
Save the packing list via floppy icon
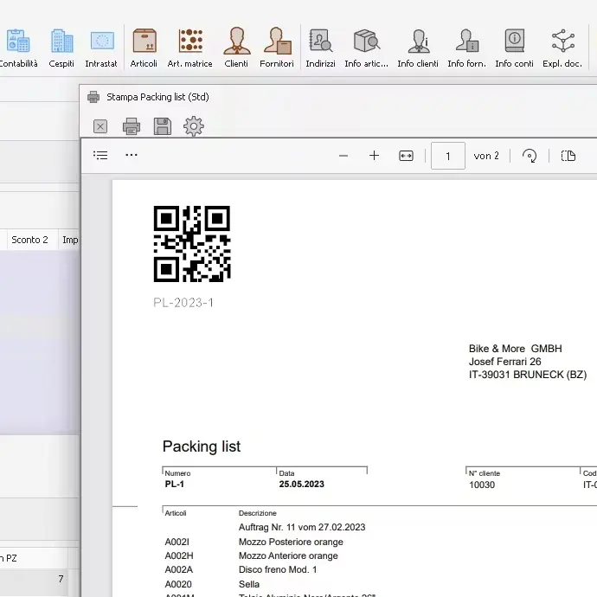pyautogui.click(x=163, y=126)
